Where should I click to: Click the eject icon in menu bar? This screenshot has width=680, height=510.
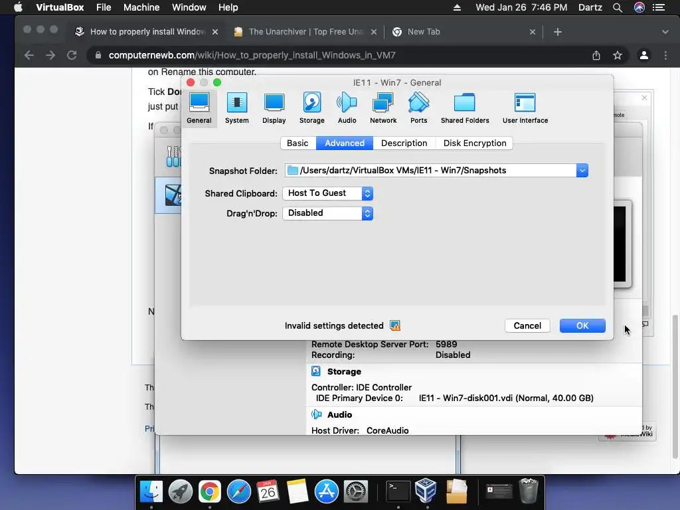click(457, 7)
